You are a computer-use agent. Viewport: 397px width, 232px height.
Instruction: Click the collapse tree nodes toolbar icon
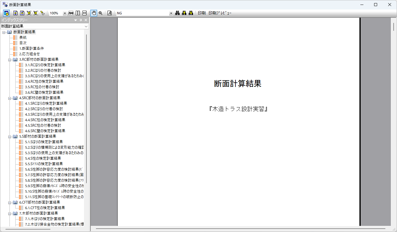pos(36,13)
